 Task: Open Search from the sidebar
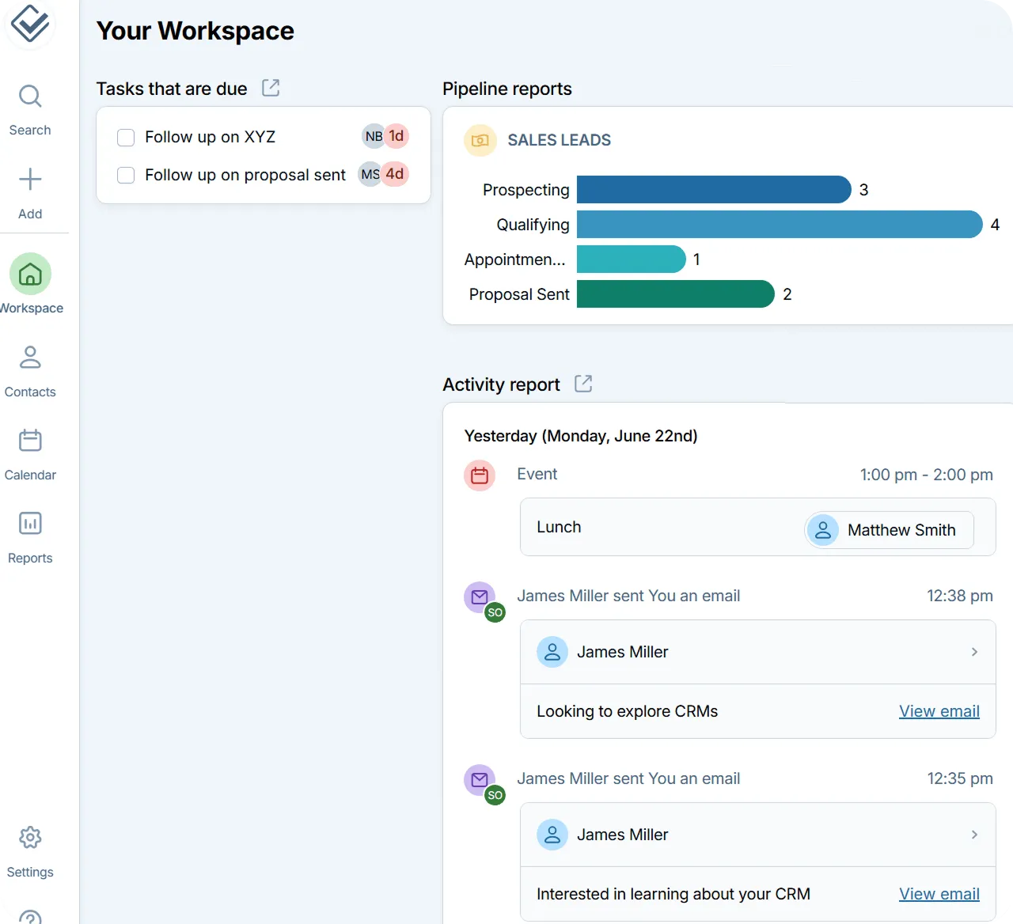pyautogui.click(x=30, y=109)
